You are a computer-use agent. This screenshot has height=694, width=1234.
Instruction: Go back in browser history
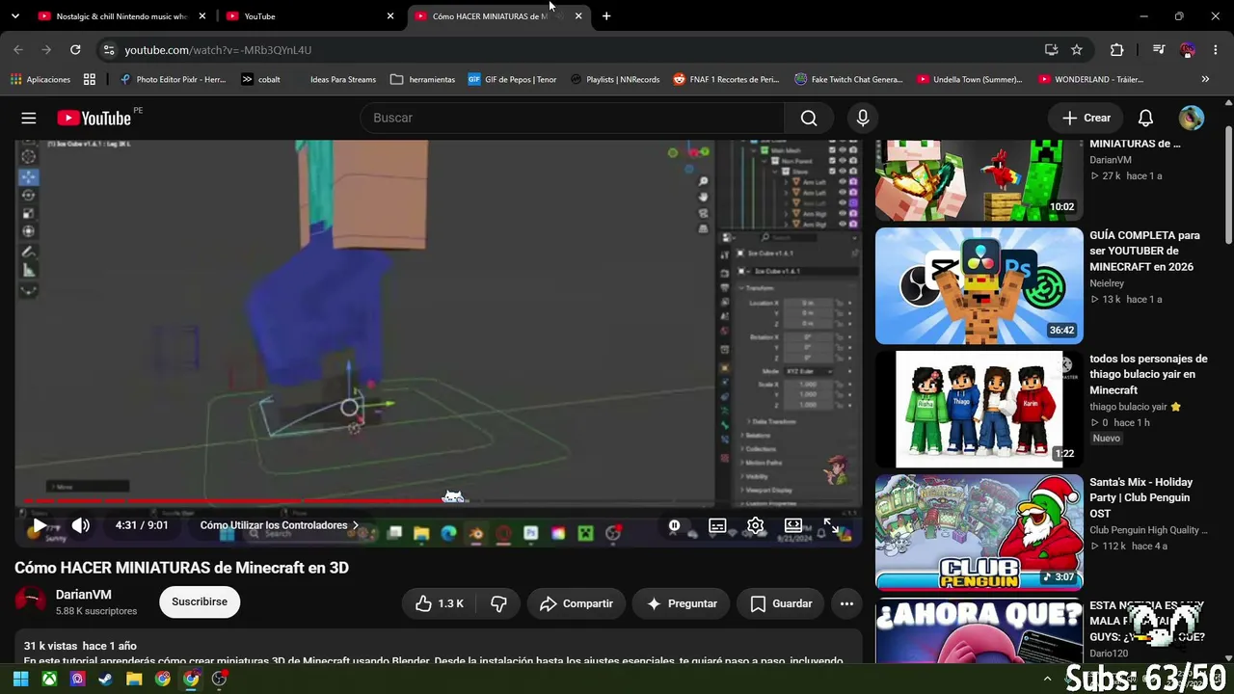tap(18, 50)
